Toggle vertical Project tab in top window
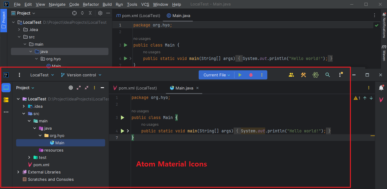The image size is (387, 189). 4,20
